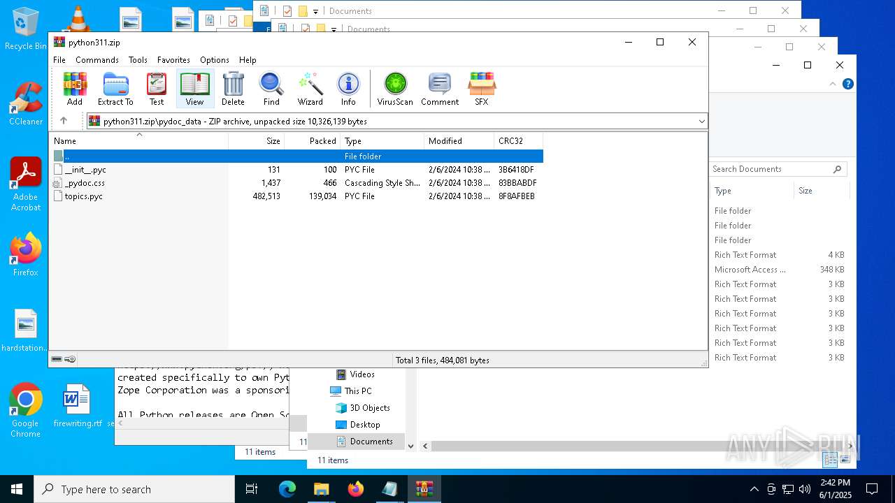This screenshot has width=895, height=503.
Task: Go up one folder level arrow
Action: 64,121
